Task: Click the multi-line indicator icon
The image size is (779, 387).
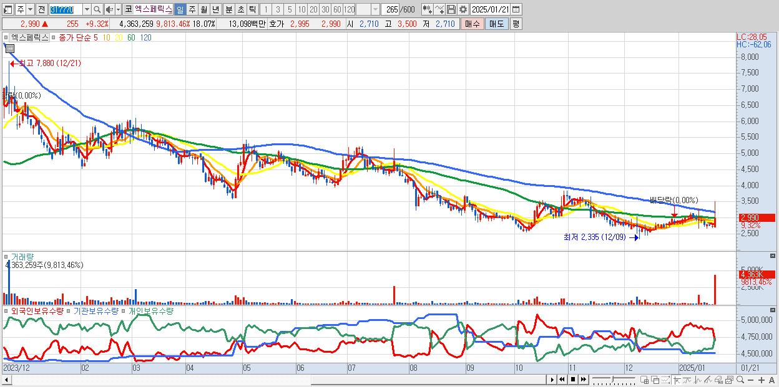Action: (x=708, y=380)
